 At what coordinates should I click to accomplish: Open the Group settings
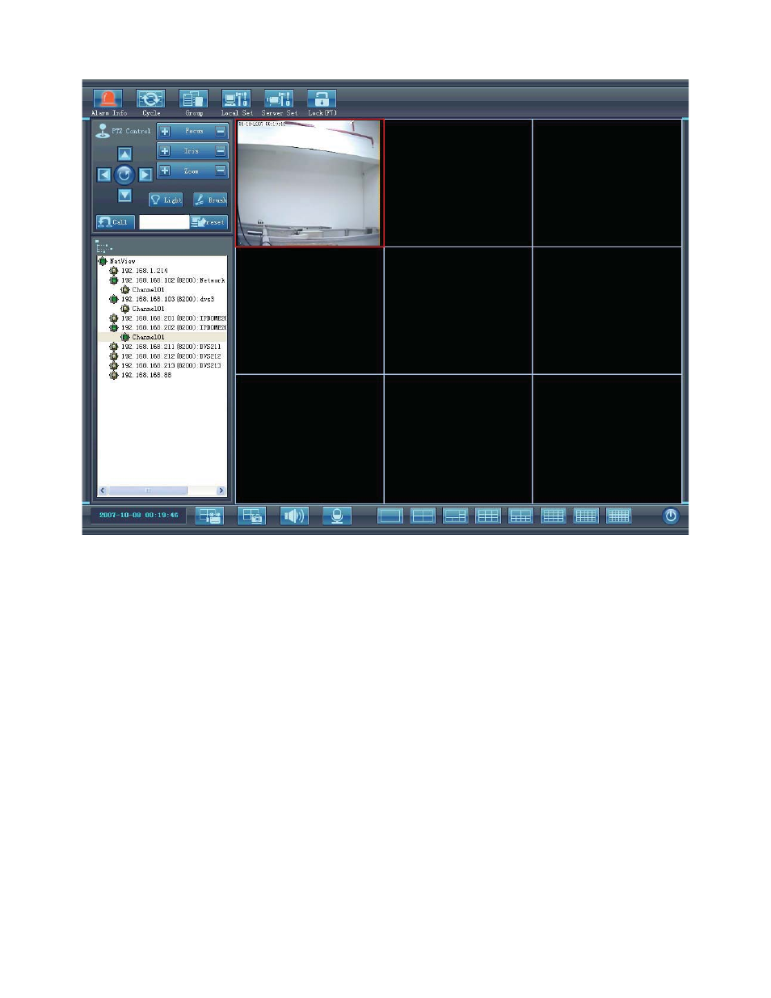193,99
